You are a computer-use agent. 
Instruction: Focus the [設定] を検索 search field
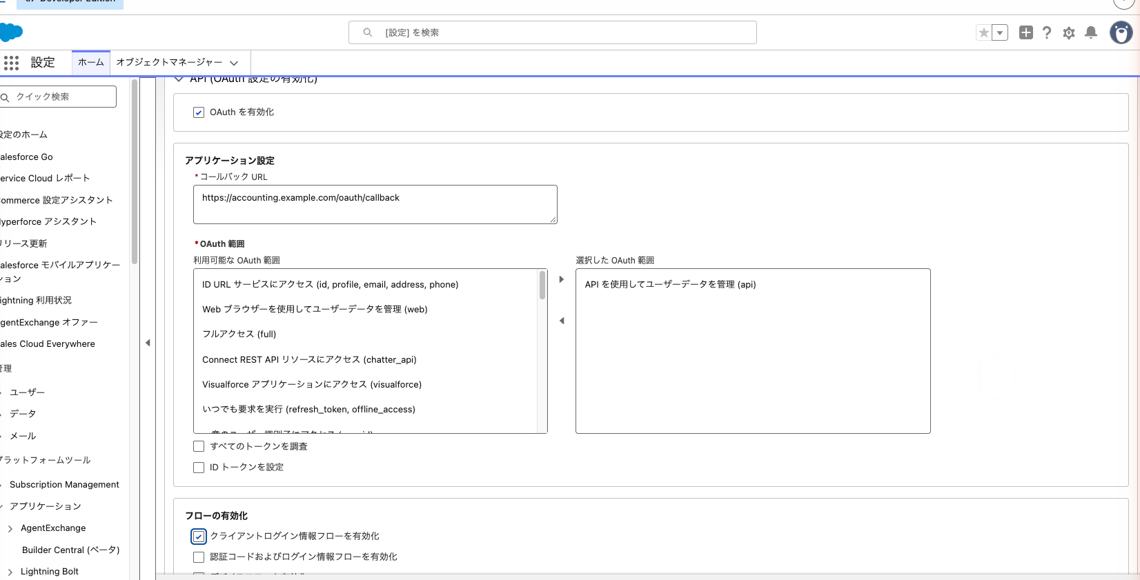pos(553,32)
